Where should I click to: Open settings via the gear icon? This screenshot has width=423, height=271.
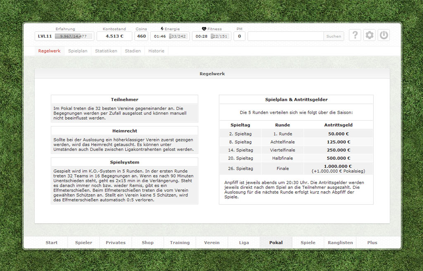pyautogui.click(x=369, y=35)
